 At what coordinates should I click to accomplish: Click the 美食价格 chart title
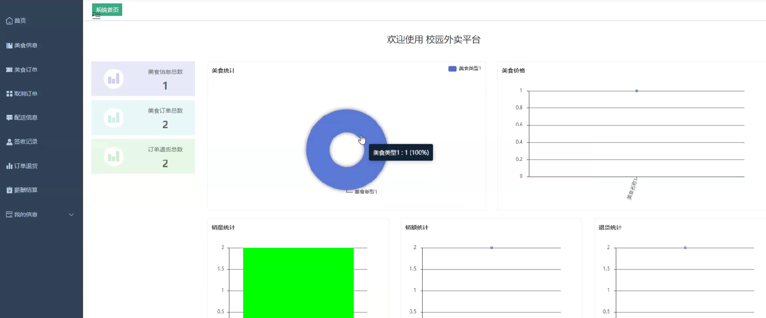[513, 70]
